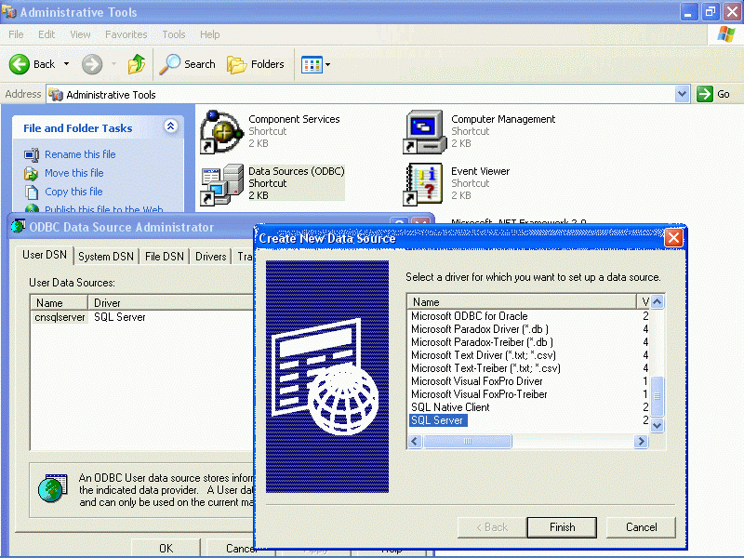The width and height of the screenshot is (744, 558).
Task: Select the Computer Management shortcut icon
Action: 424,132
